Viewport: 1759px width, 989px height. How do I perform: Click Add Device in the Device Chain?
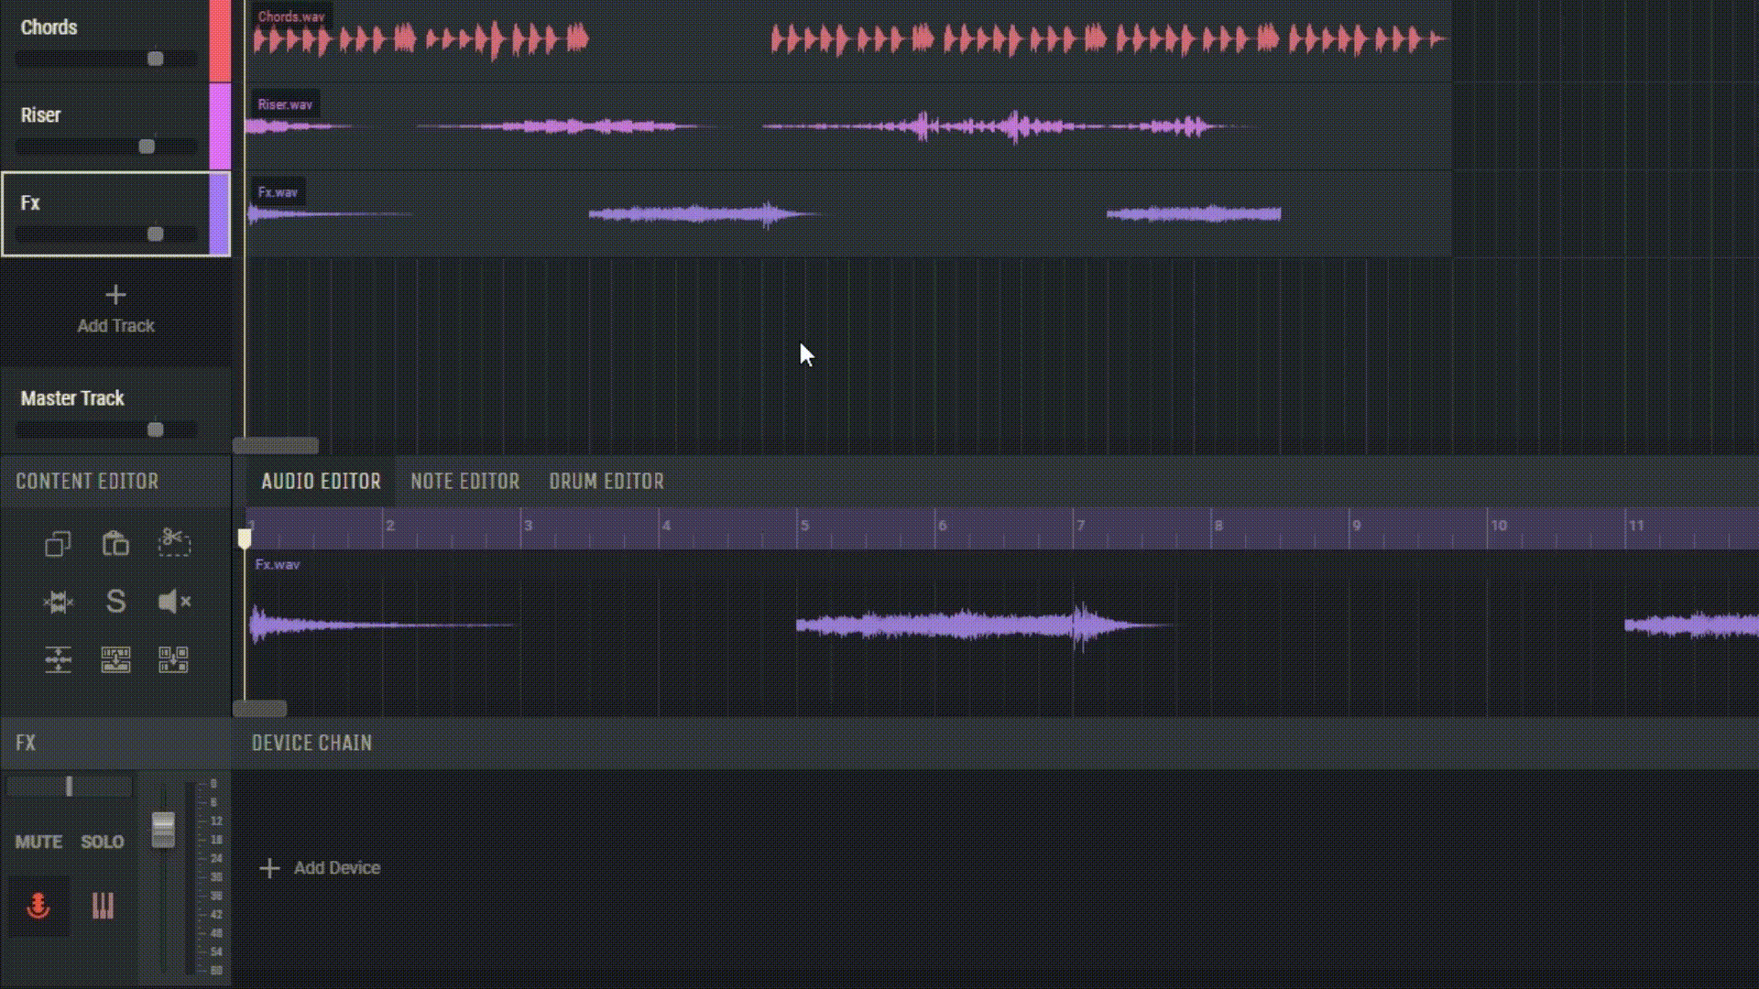point(320,868)
